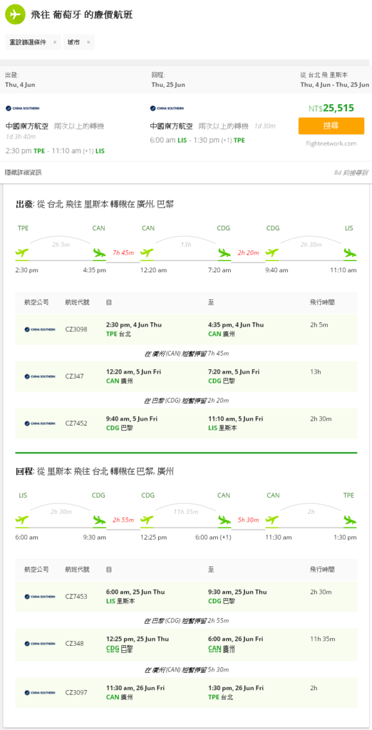Click the 7h 45m layover segment
This screenshot has height=730, width=372.
point(123,253)
